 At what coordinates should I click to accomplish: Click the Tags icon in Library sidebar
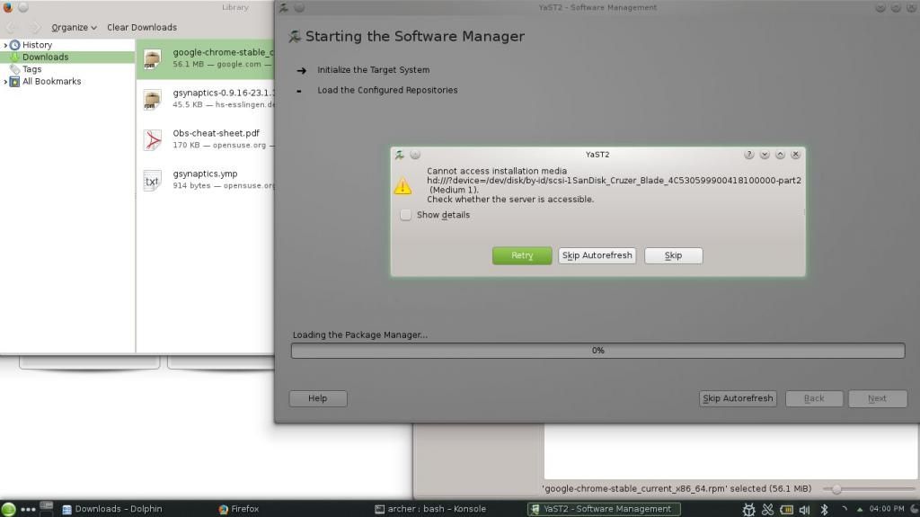(x=14, y=69)
